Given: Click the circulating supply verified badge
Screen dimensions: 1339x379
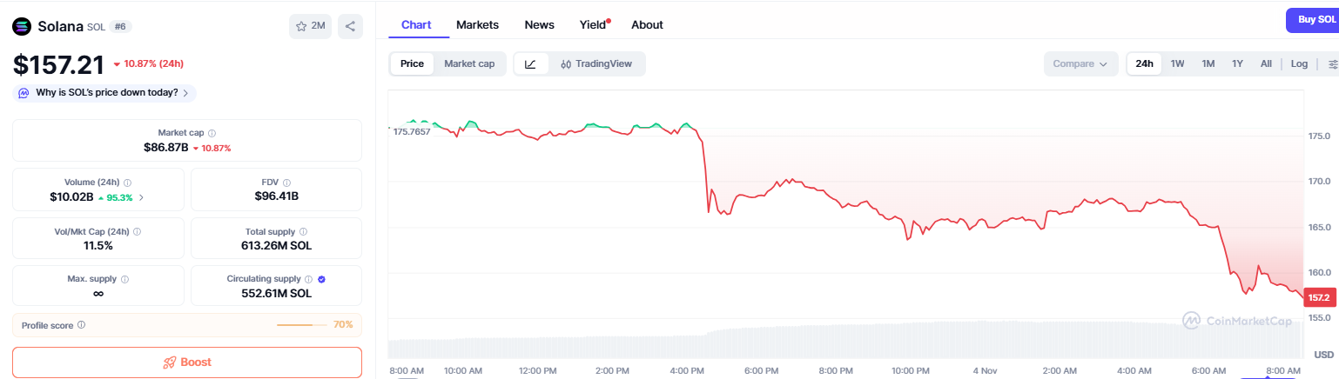Looking at the screenshot, I should point(321,279).
